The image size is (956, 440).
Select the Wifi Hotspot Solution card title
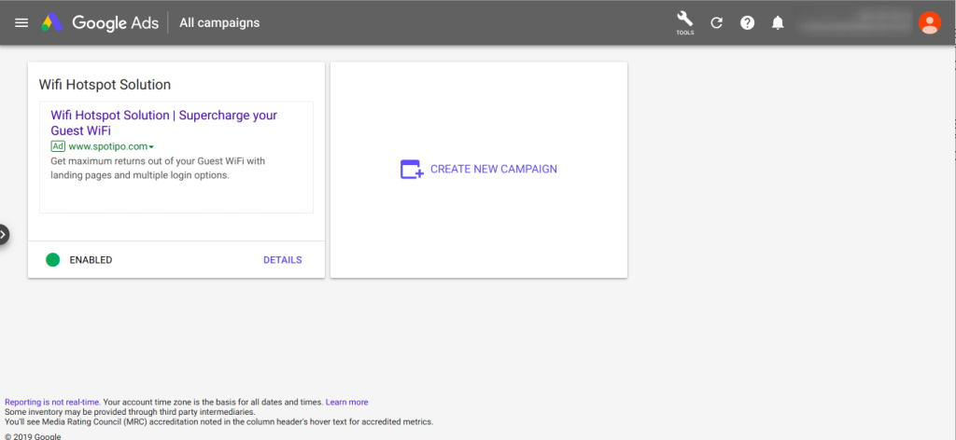pos(105,85)
